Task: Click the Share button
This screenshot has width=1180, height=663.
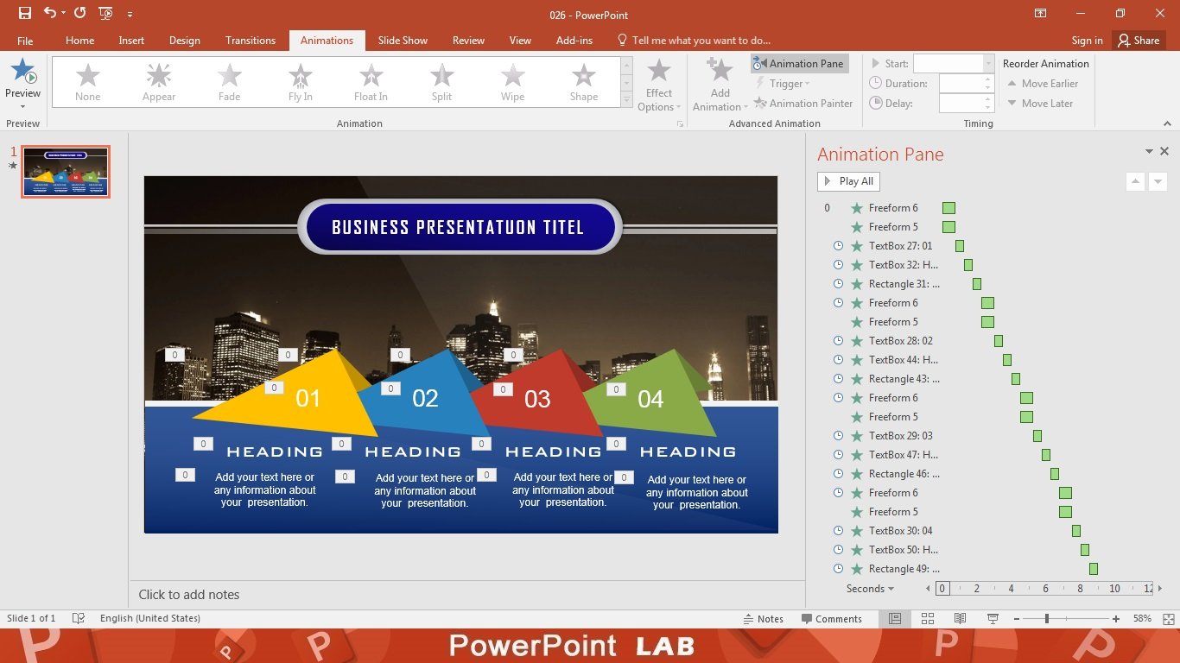Action: coord(1138,41)
